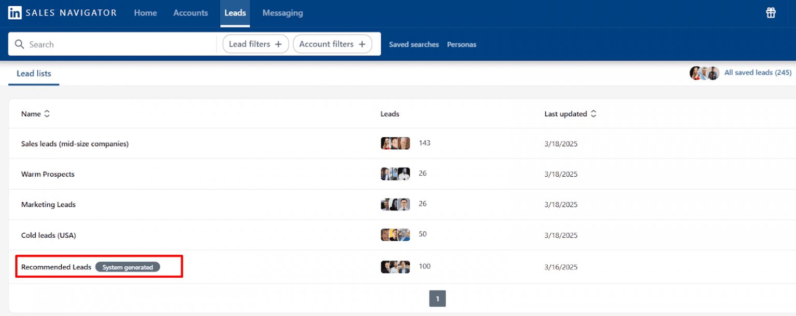Click All saved leads avatar group
The width and height of the screenshot is (796, 316).
pyautogui.click(x=704, y=73)
